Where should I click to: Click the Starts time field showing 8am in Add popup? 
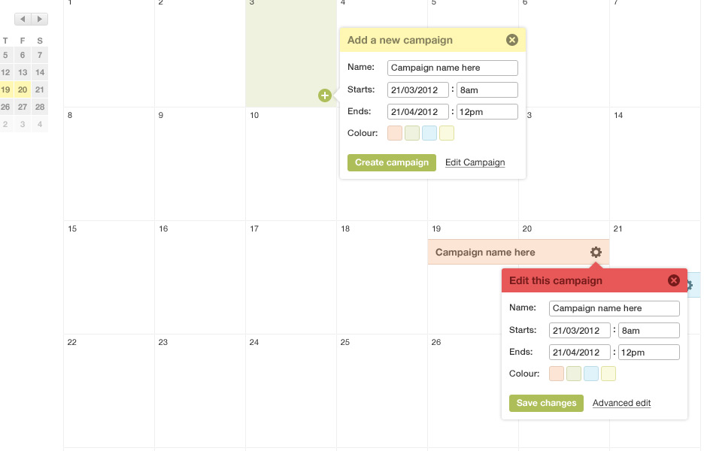click(487, 90)
